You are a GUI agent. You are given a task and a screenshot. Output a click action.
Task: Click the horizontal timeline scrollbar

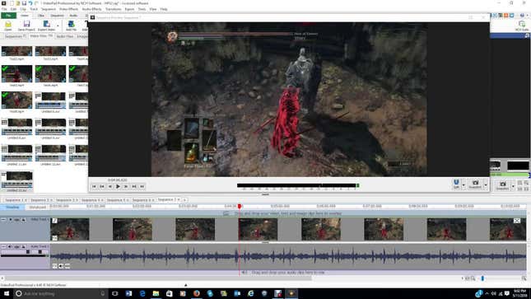(159, 278)
